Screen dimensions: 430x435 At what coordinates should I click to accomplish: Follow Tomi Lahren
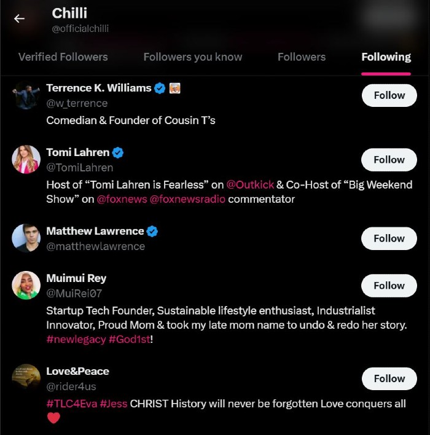point(389,160)
